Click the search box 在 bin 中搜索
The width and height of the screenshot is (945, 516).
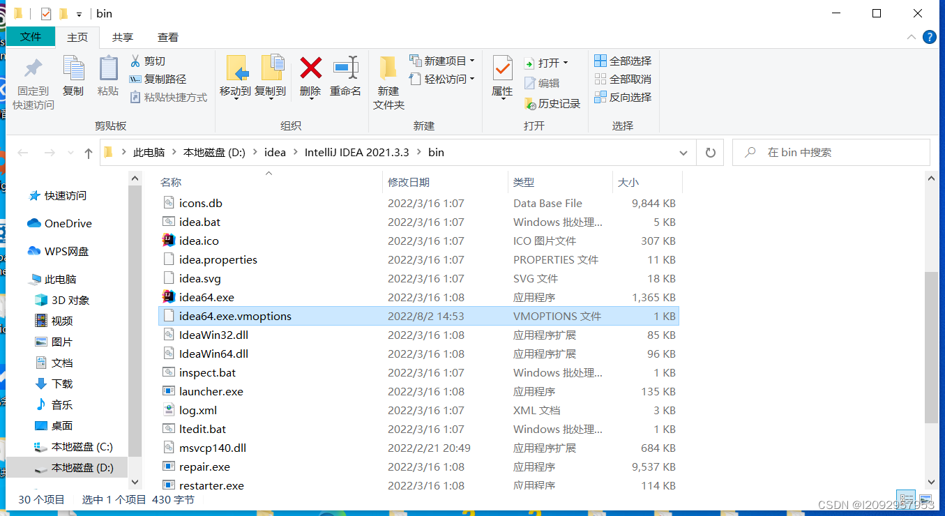click(x=831, y=153)
